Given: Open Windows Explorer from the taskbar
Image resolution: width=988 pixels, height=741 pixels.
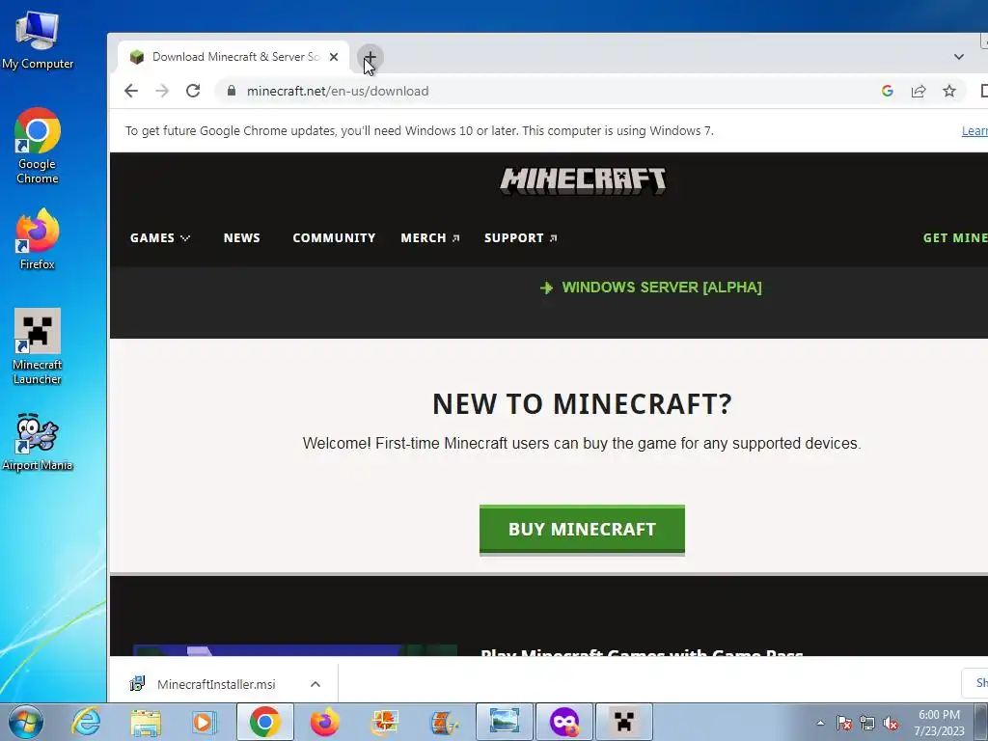Looking at the screenshot, I should [146, 722].
